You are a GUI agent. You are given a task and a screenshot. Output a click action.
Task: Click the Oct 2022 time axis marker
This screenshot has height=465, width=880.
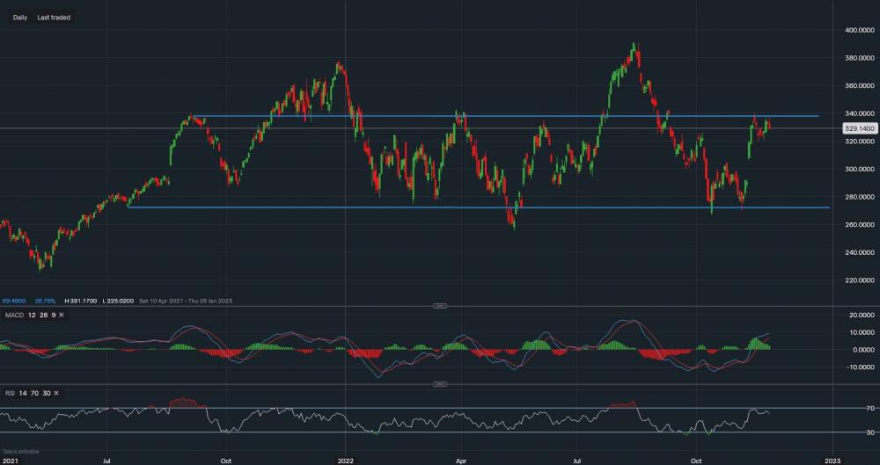pyautogui.click(x=695, y=460)
